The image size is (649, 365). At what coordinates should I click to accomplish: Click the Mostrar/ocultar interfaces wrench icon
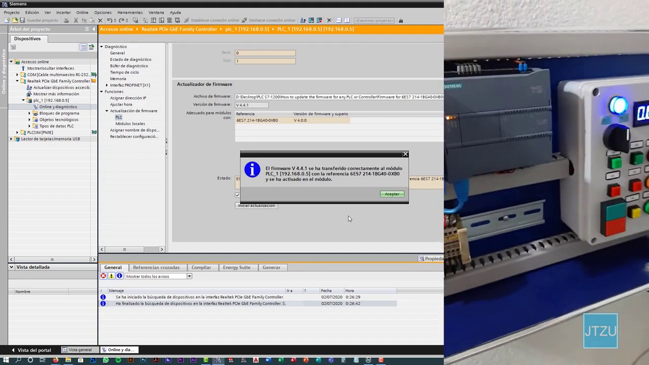[23, 68]
